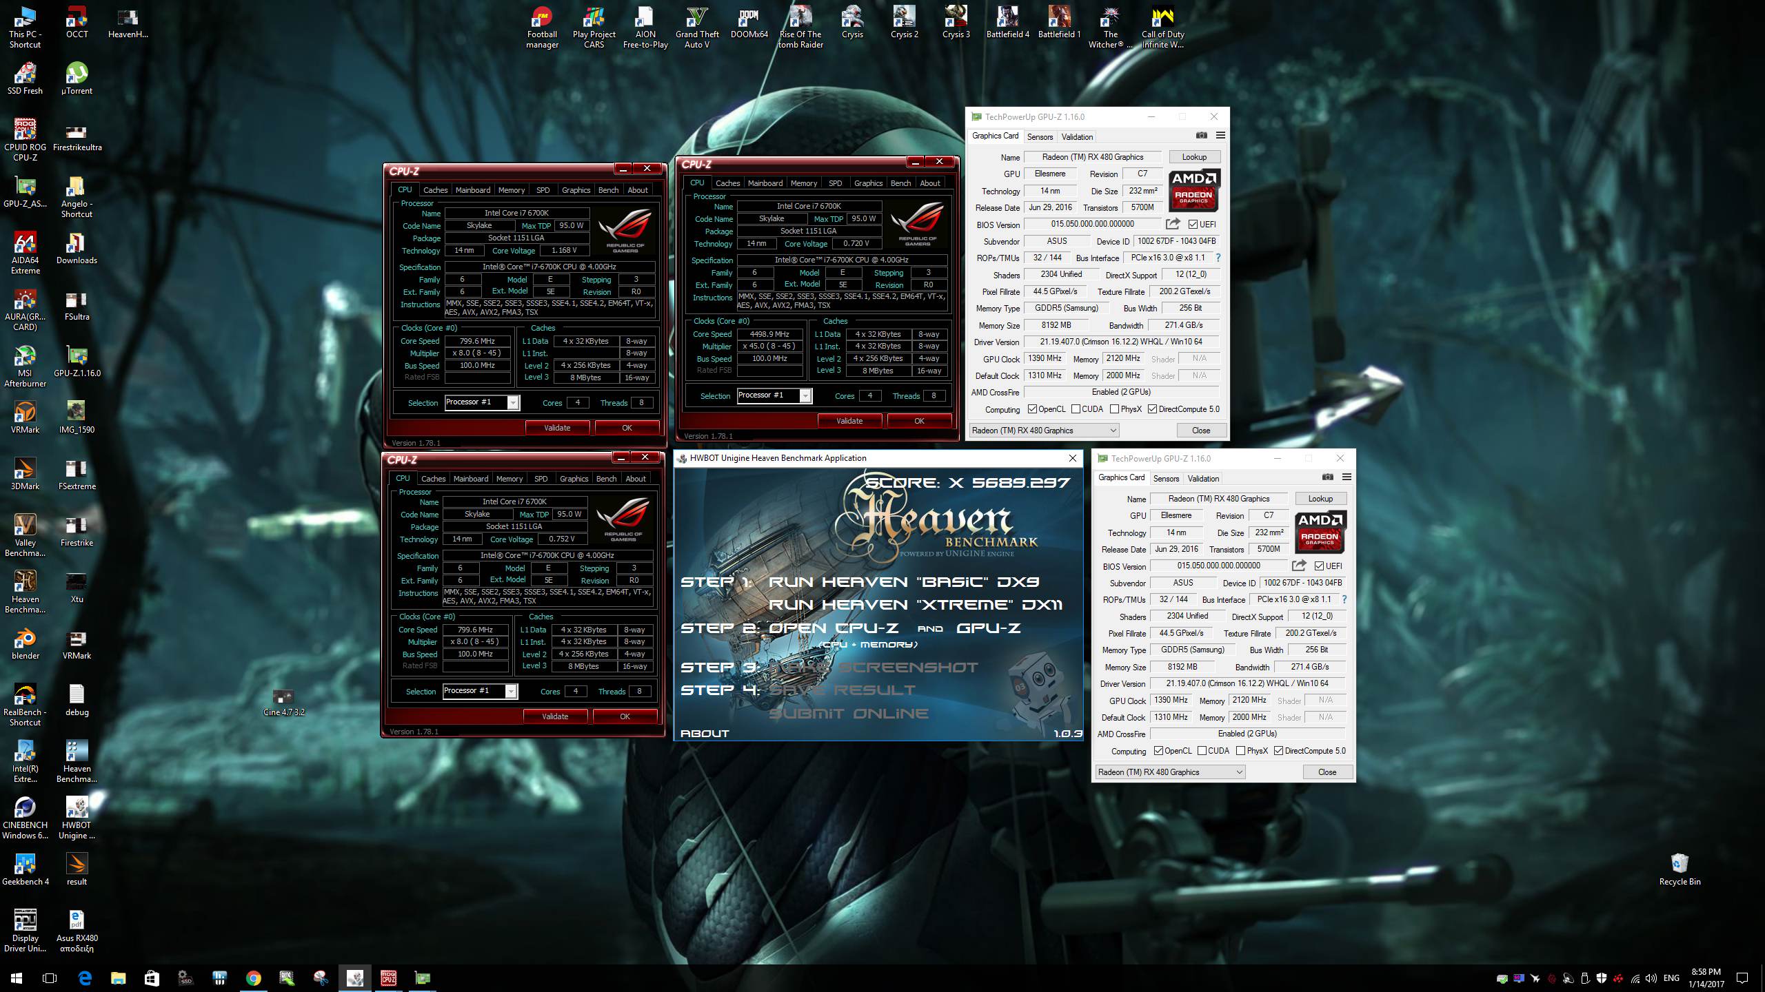This screenshot has height=992, width=1765.
Task: Click the Bus Interface question mark in bottom GPU-Z
Action: pos(1344,599)
